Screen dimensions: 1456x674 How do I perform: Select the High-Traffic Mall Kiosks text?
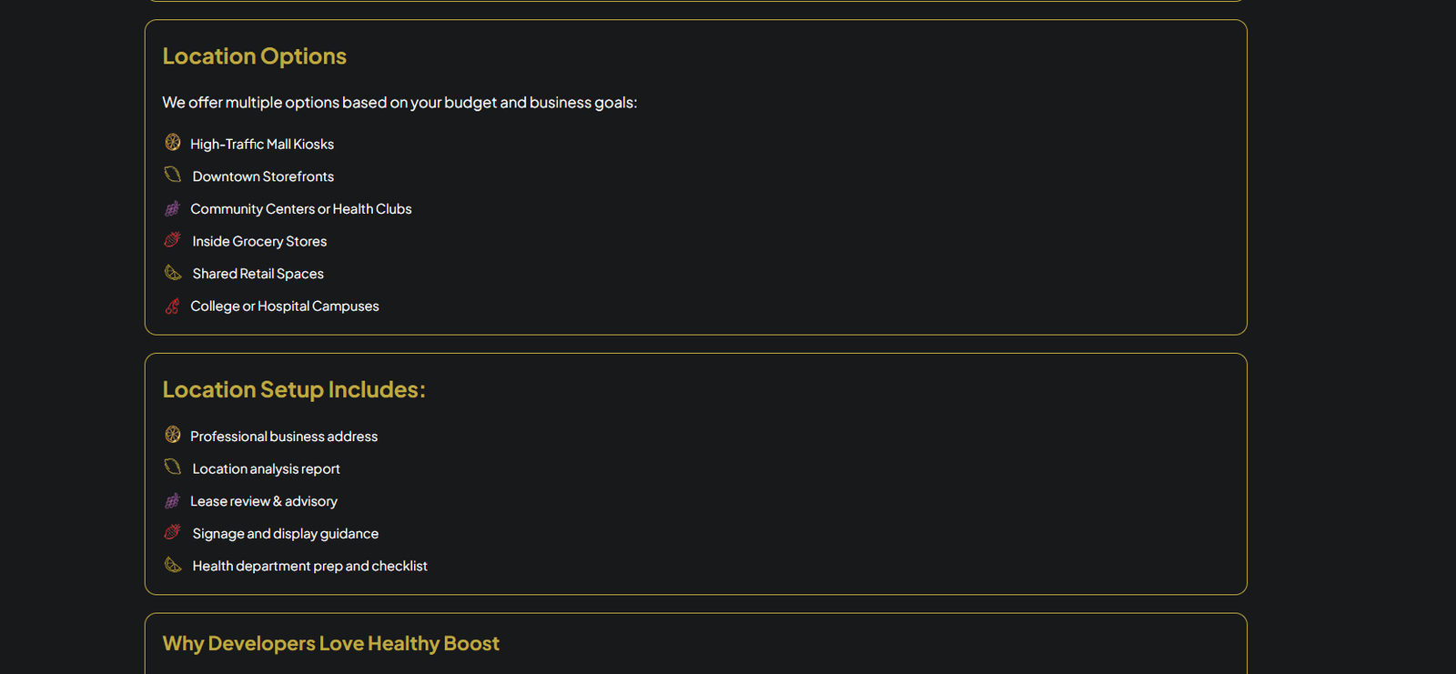click(x=262, y=145)
